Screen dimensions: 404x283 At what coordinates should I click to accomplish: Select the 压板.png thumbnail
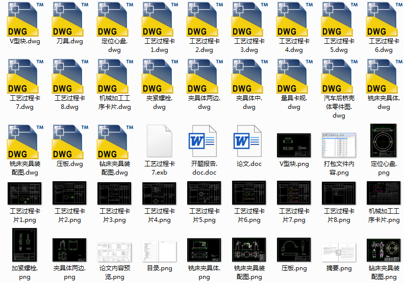(x=294, y=249)
